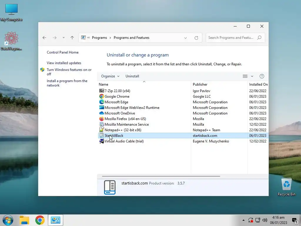Click startisback.com publisher cell

click(205, 135)
